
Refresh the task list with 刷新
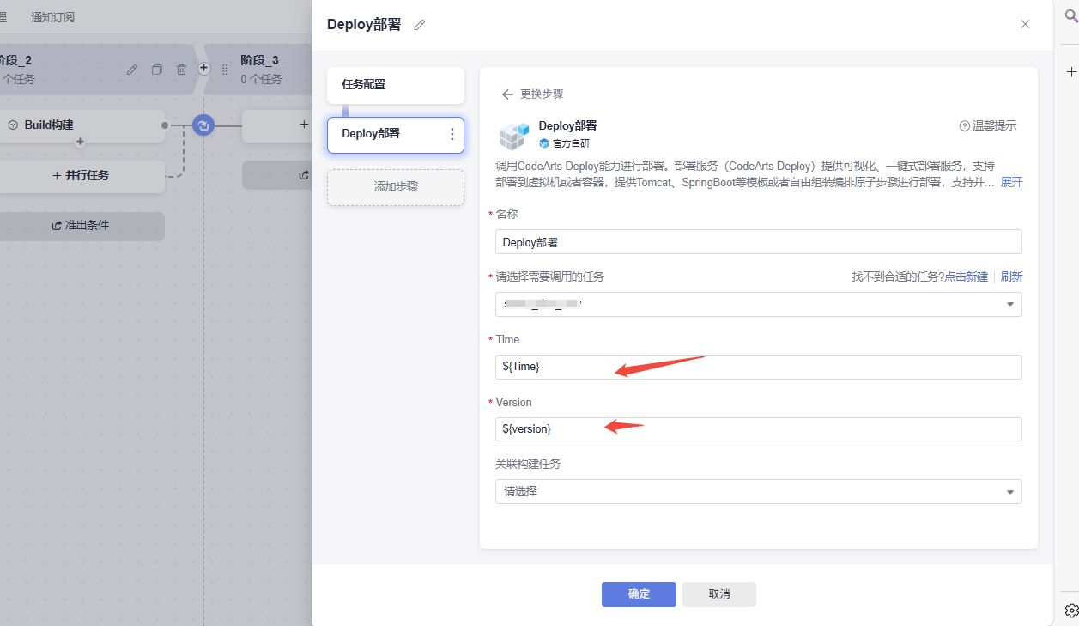1011,277
